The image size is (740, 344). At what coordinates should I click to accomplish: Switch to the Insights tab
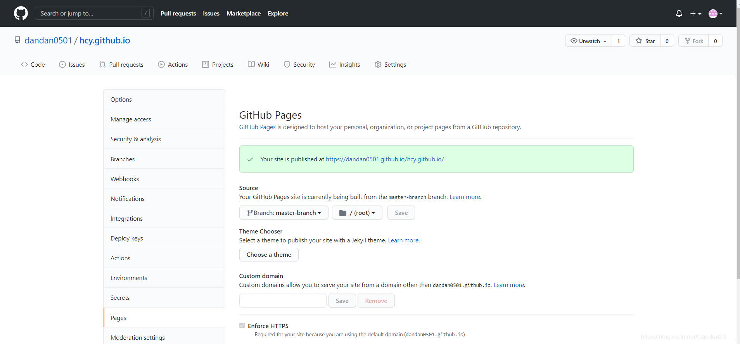[x=345, y=64]
